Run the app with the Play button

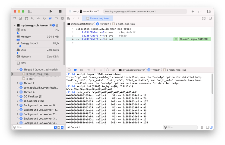[x=51, y=11]
